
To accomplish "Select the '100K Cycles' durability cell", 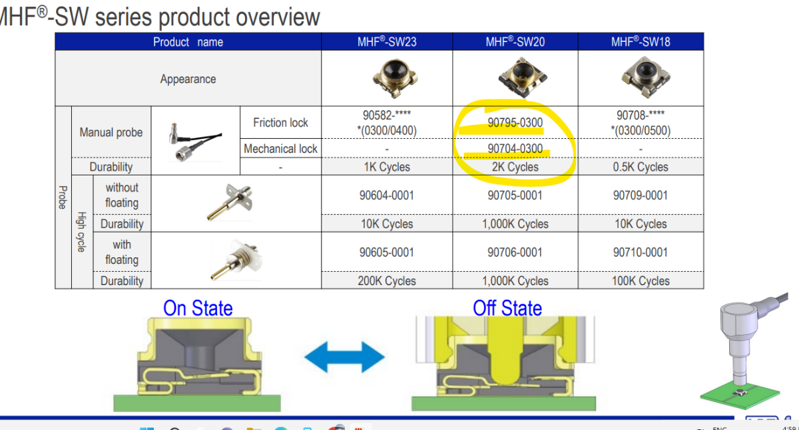I will point(641,281).
